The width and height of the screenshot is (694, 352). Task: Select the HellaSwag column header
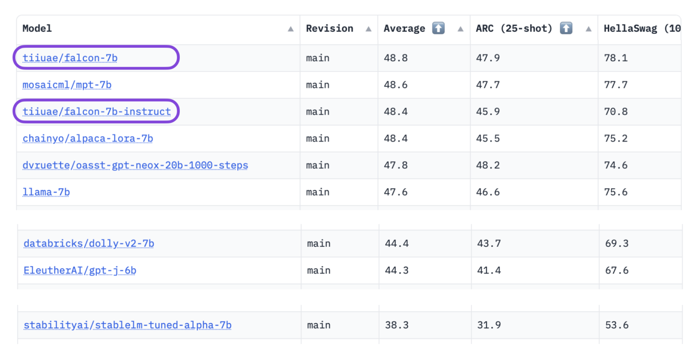click(642, 28)
